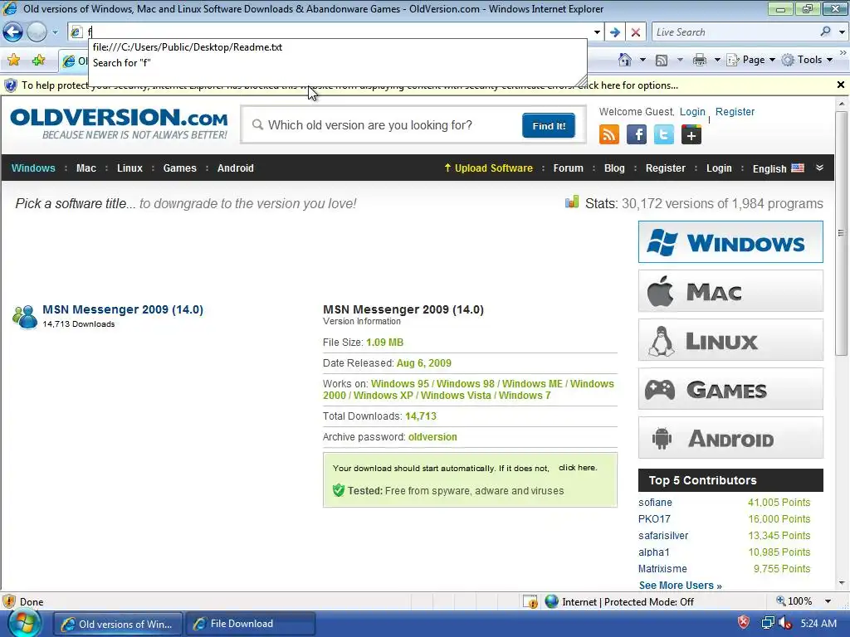
Task: Click the information bar shield icon
Action: coord(10,85)
